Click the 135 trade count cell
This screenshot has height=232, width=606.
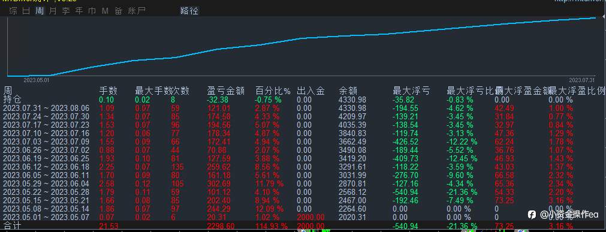click(177, 167)
